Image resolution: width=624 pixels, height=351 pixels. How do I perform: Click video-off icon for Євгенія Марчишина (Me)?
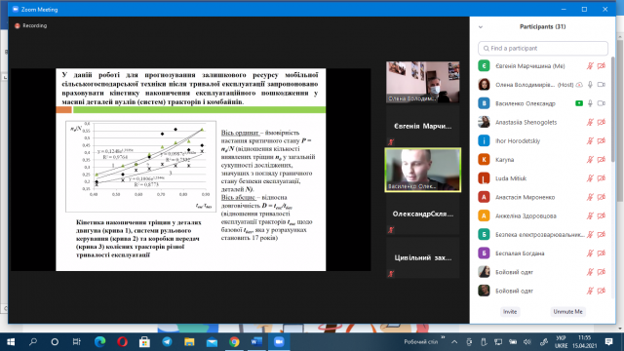click(602, 66)
